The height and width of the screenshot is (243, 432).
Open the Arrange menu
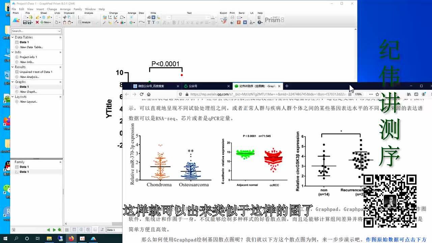[65, 9]
